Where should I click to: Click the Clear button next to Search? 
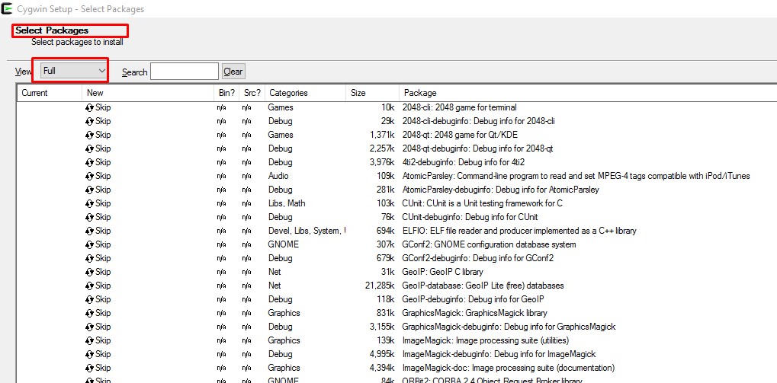pyautogui.click(x=233, y=72)
